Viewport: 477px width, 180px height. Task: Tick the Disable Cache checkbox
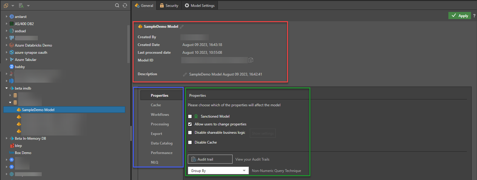point(190,142)
